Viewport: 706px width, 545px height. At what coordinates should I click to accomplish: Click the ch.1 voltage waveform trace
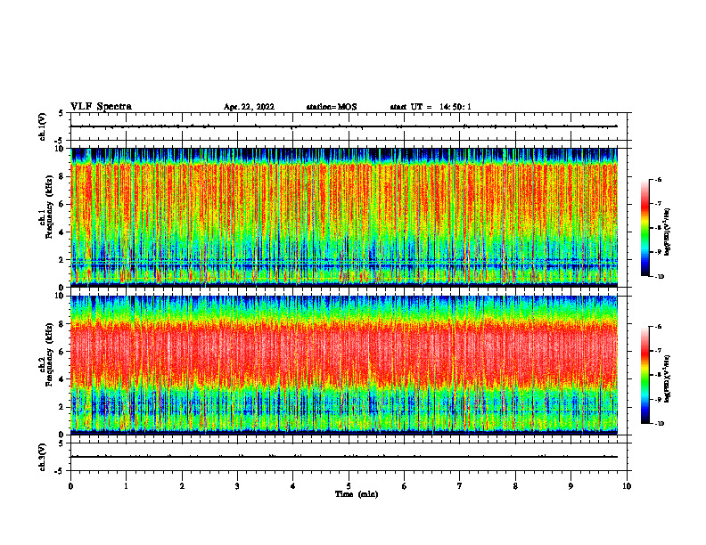click(x=344, y=126)
